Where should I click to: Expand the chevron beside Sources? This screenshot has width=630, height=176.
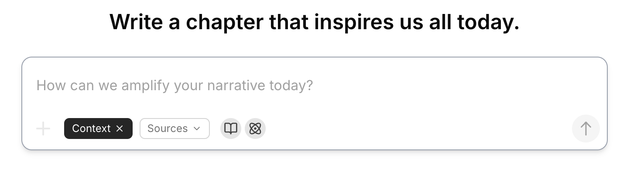pyautogui.click(x=197, y=129)
